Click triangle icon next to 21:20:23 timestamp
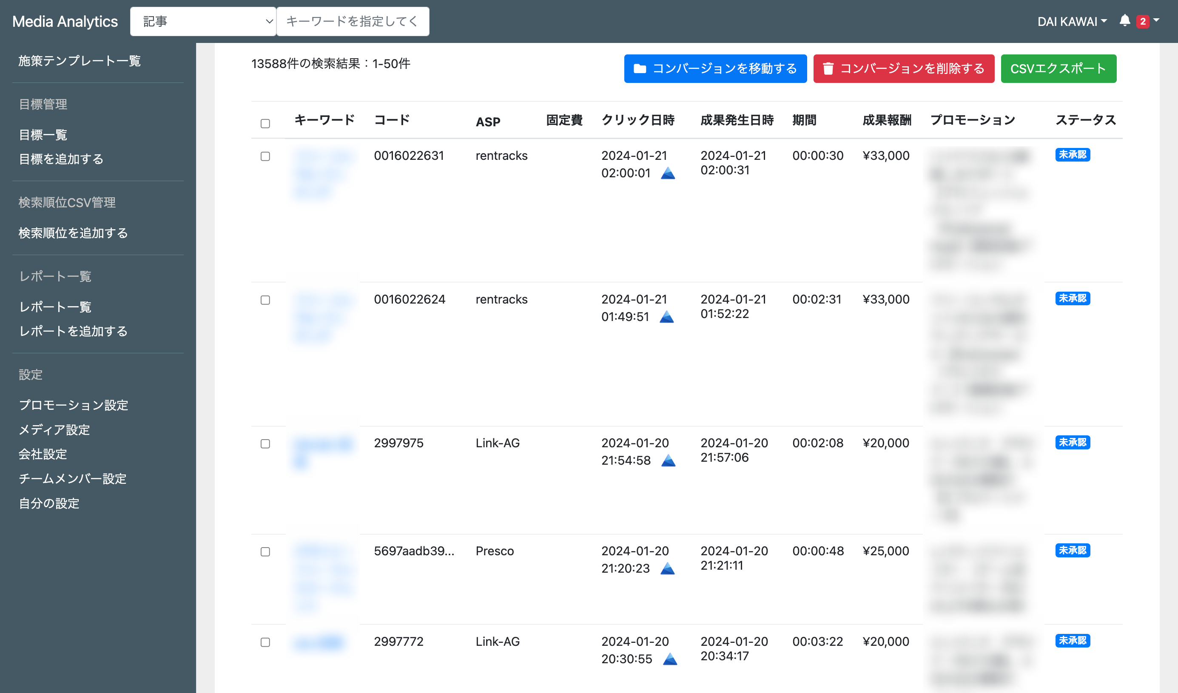Viewport: 1178px width, 693px height. 667,569
